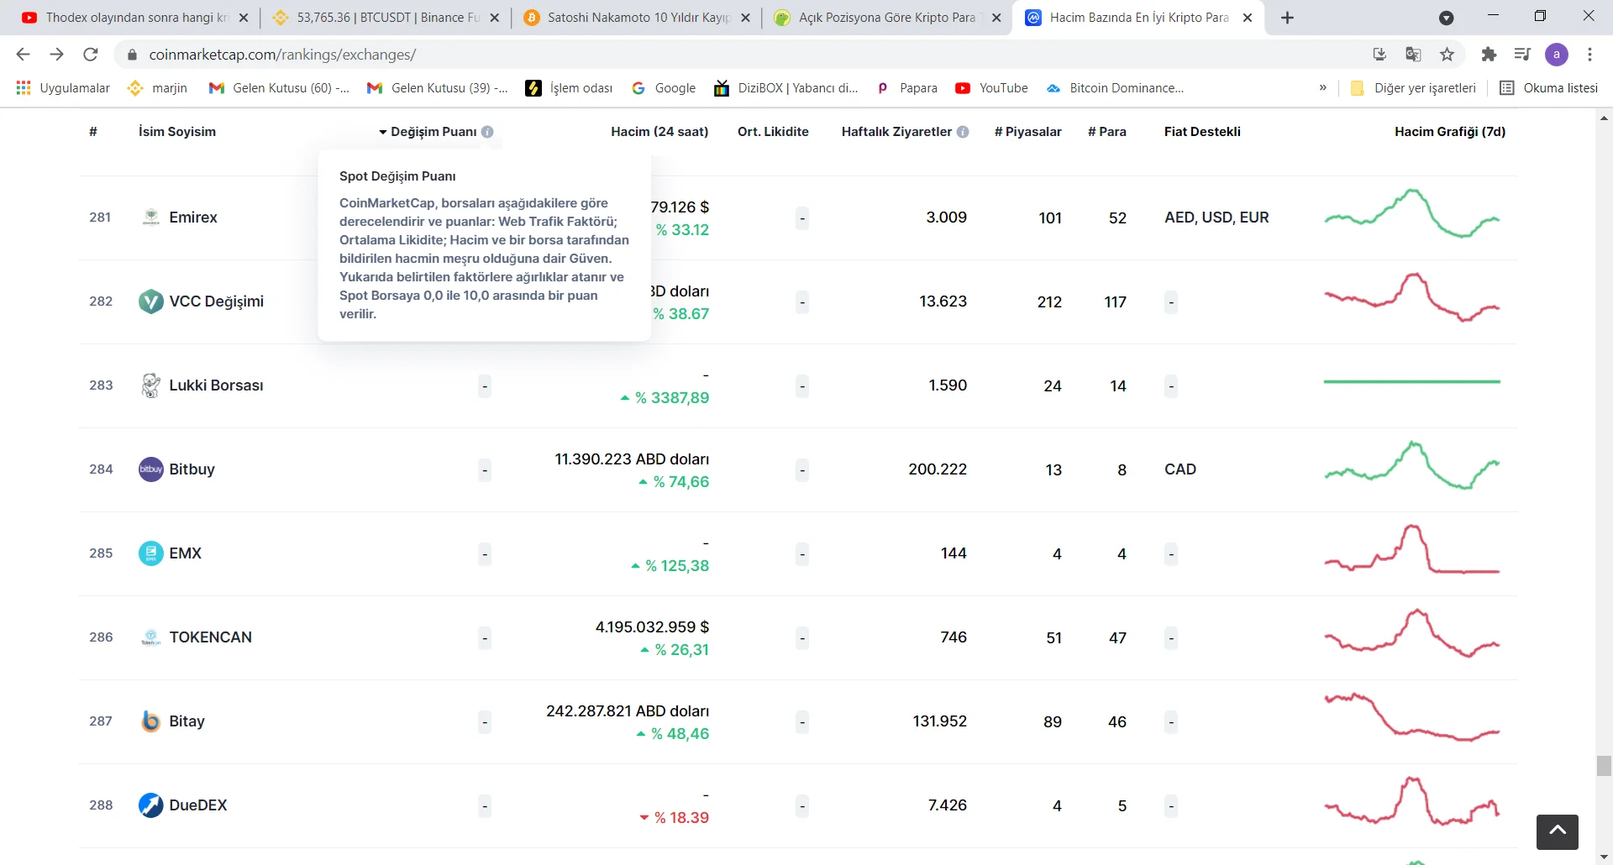Click the Emirex exchange logo
1613x865 pixels.
[x=151, y=218]
